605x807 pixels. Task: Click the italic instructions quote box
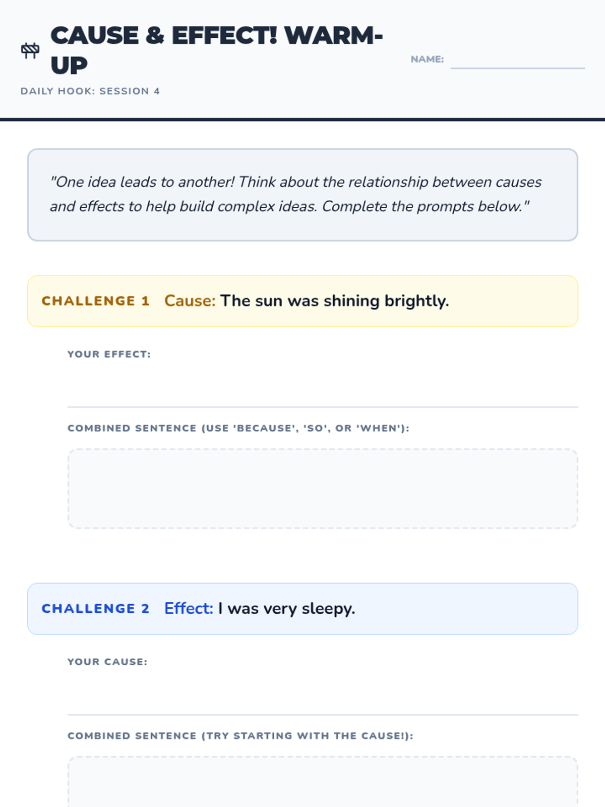coord(302,195)
